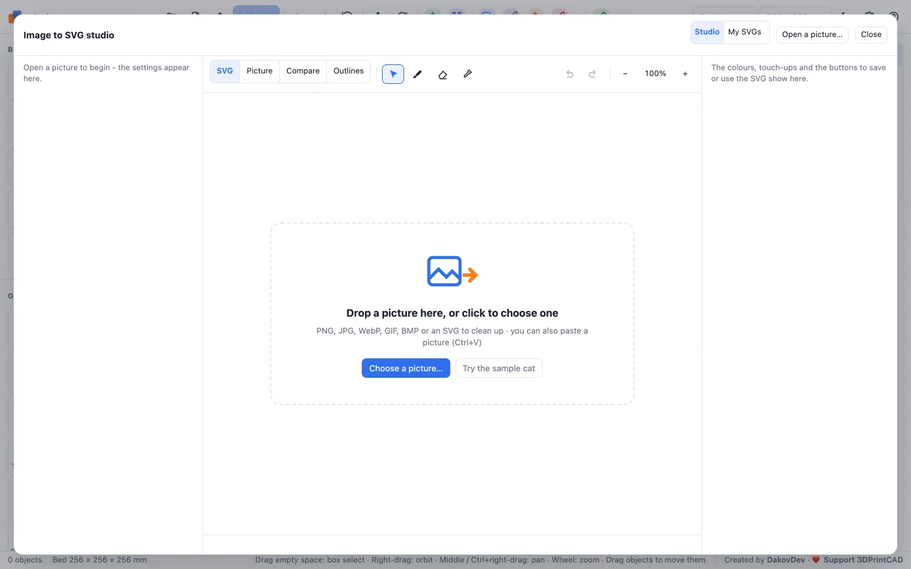Activate the eyedropper colour picker tool
911x569 pixels.
tap(467, 74)
